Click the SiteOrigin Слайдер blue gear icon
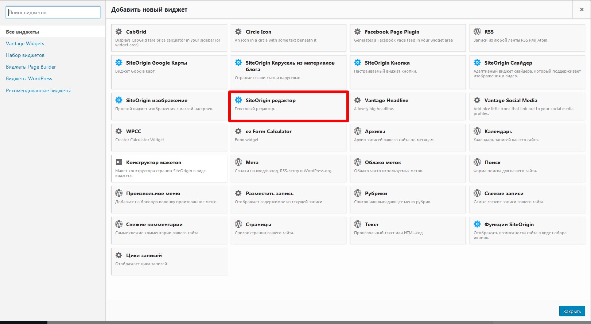The width and height of the screenshot is (591, 324). pyautogui.click(x=477, y=63)
